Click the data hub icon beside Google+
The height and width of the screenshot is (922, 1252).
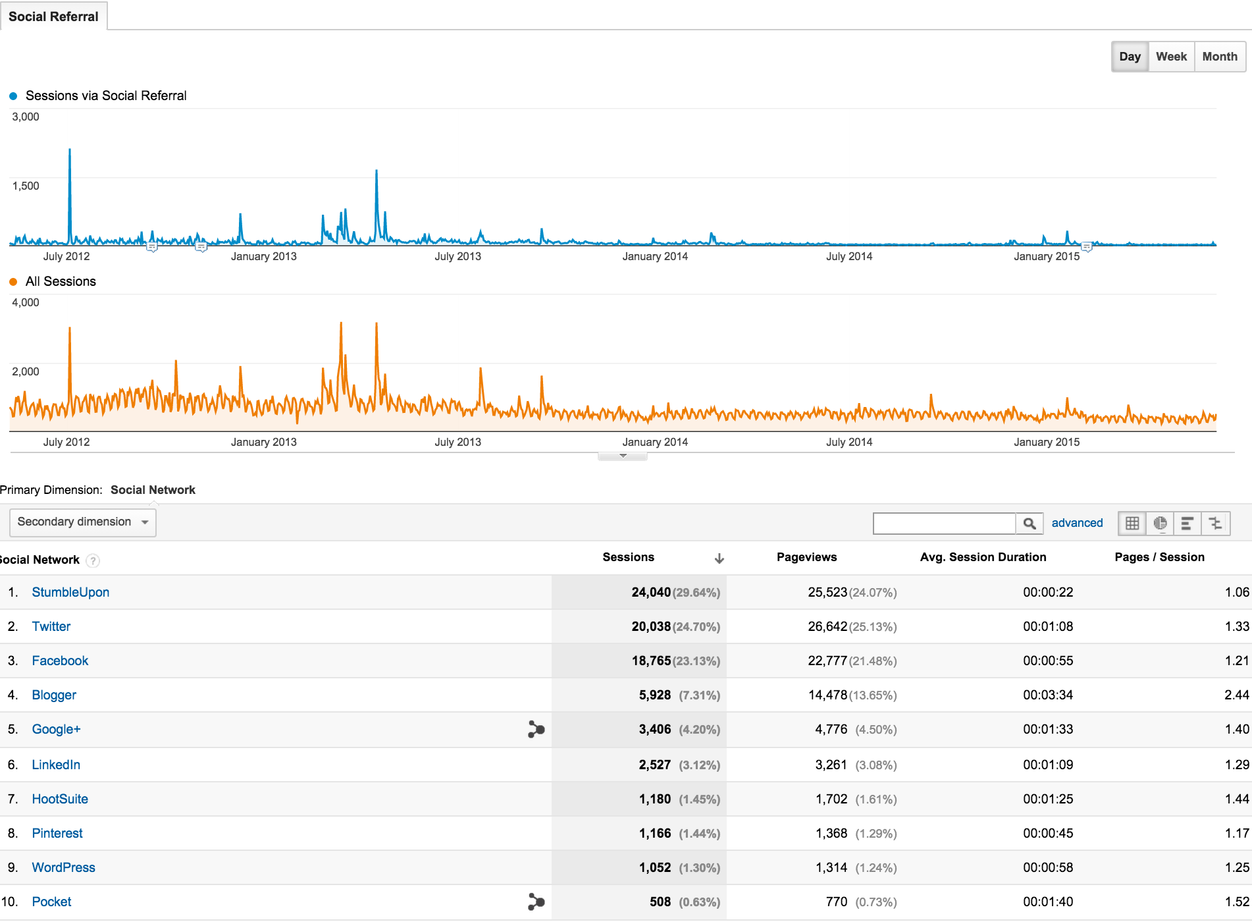(536, 729)
